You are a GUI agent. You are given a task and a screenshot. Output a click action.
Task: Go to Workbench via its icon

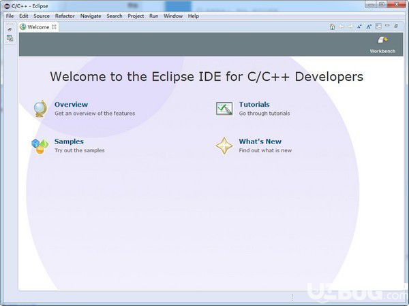(x=382, y=40)
